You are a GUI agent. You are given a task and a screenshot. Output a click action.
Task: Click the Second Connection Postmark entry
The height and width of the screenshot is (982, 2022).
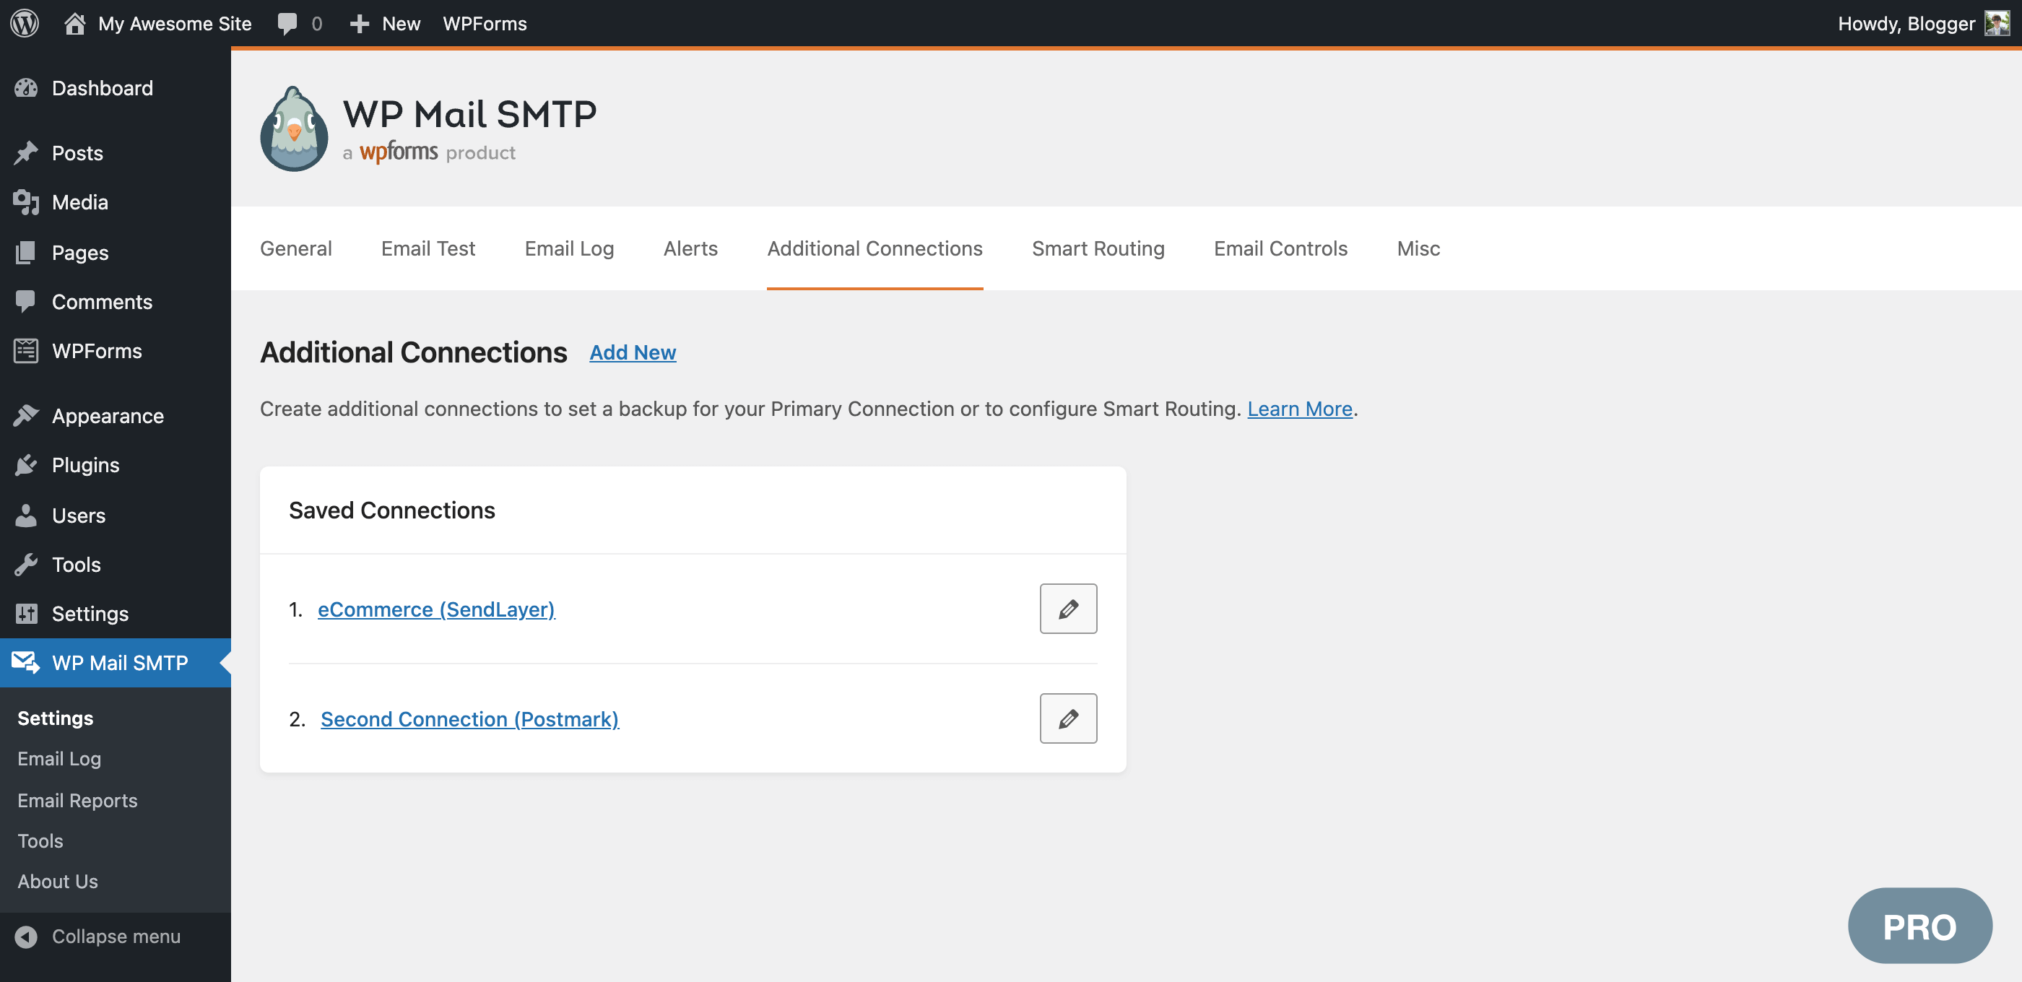pos(469,718)
